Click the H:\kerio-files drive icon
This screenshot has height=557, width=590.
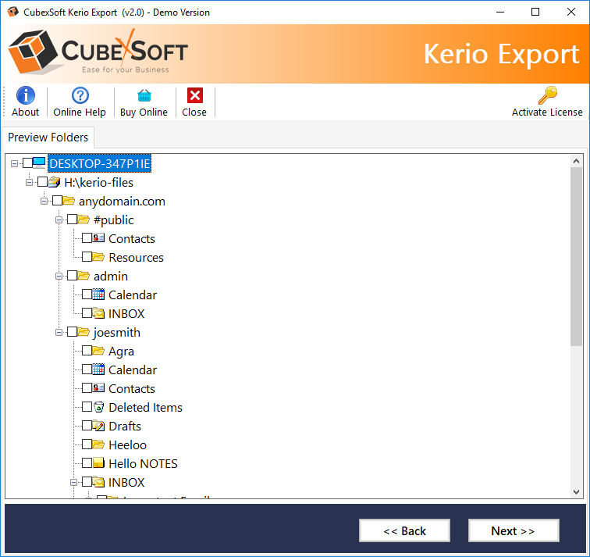click(54, 182)
